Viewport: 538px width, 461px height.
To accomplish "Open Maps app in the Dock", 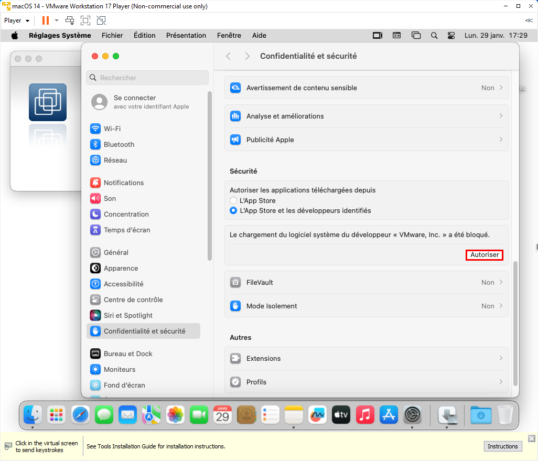I will tap(152, 415).
